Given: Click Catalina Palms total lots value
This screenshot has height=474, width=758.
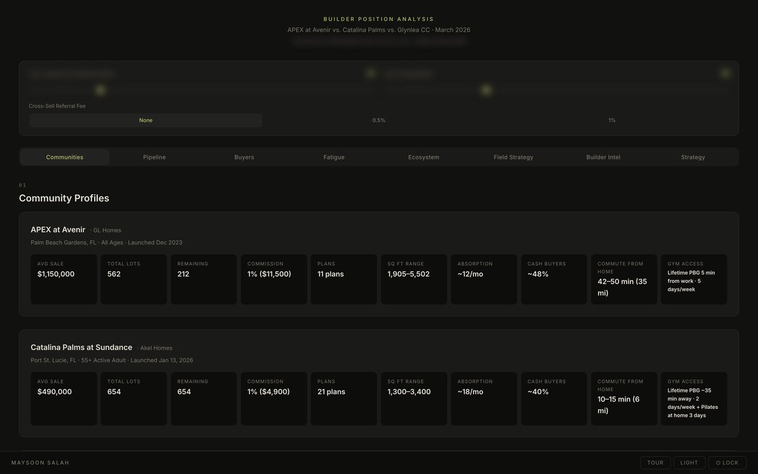Looking at the screenshot, I should [114, 392].
